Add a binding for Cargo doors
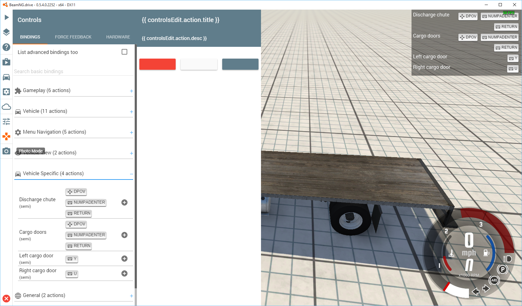This screenshot has height=306, width=522. [124, 235]
